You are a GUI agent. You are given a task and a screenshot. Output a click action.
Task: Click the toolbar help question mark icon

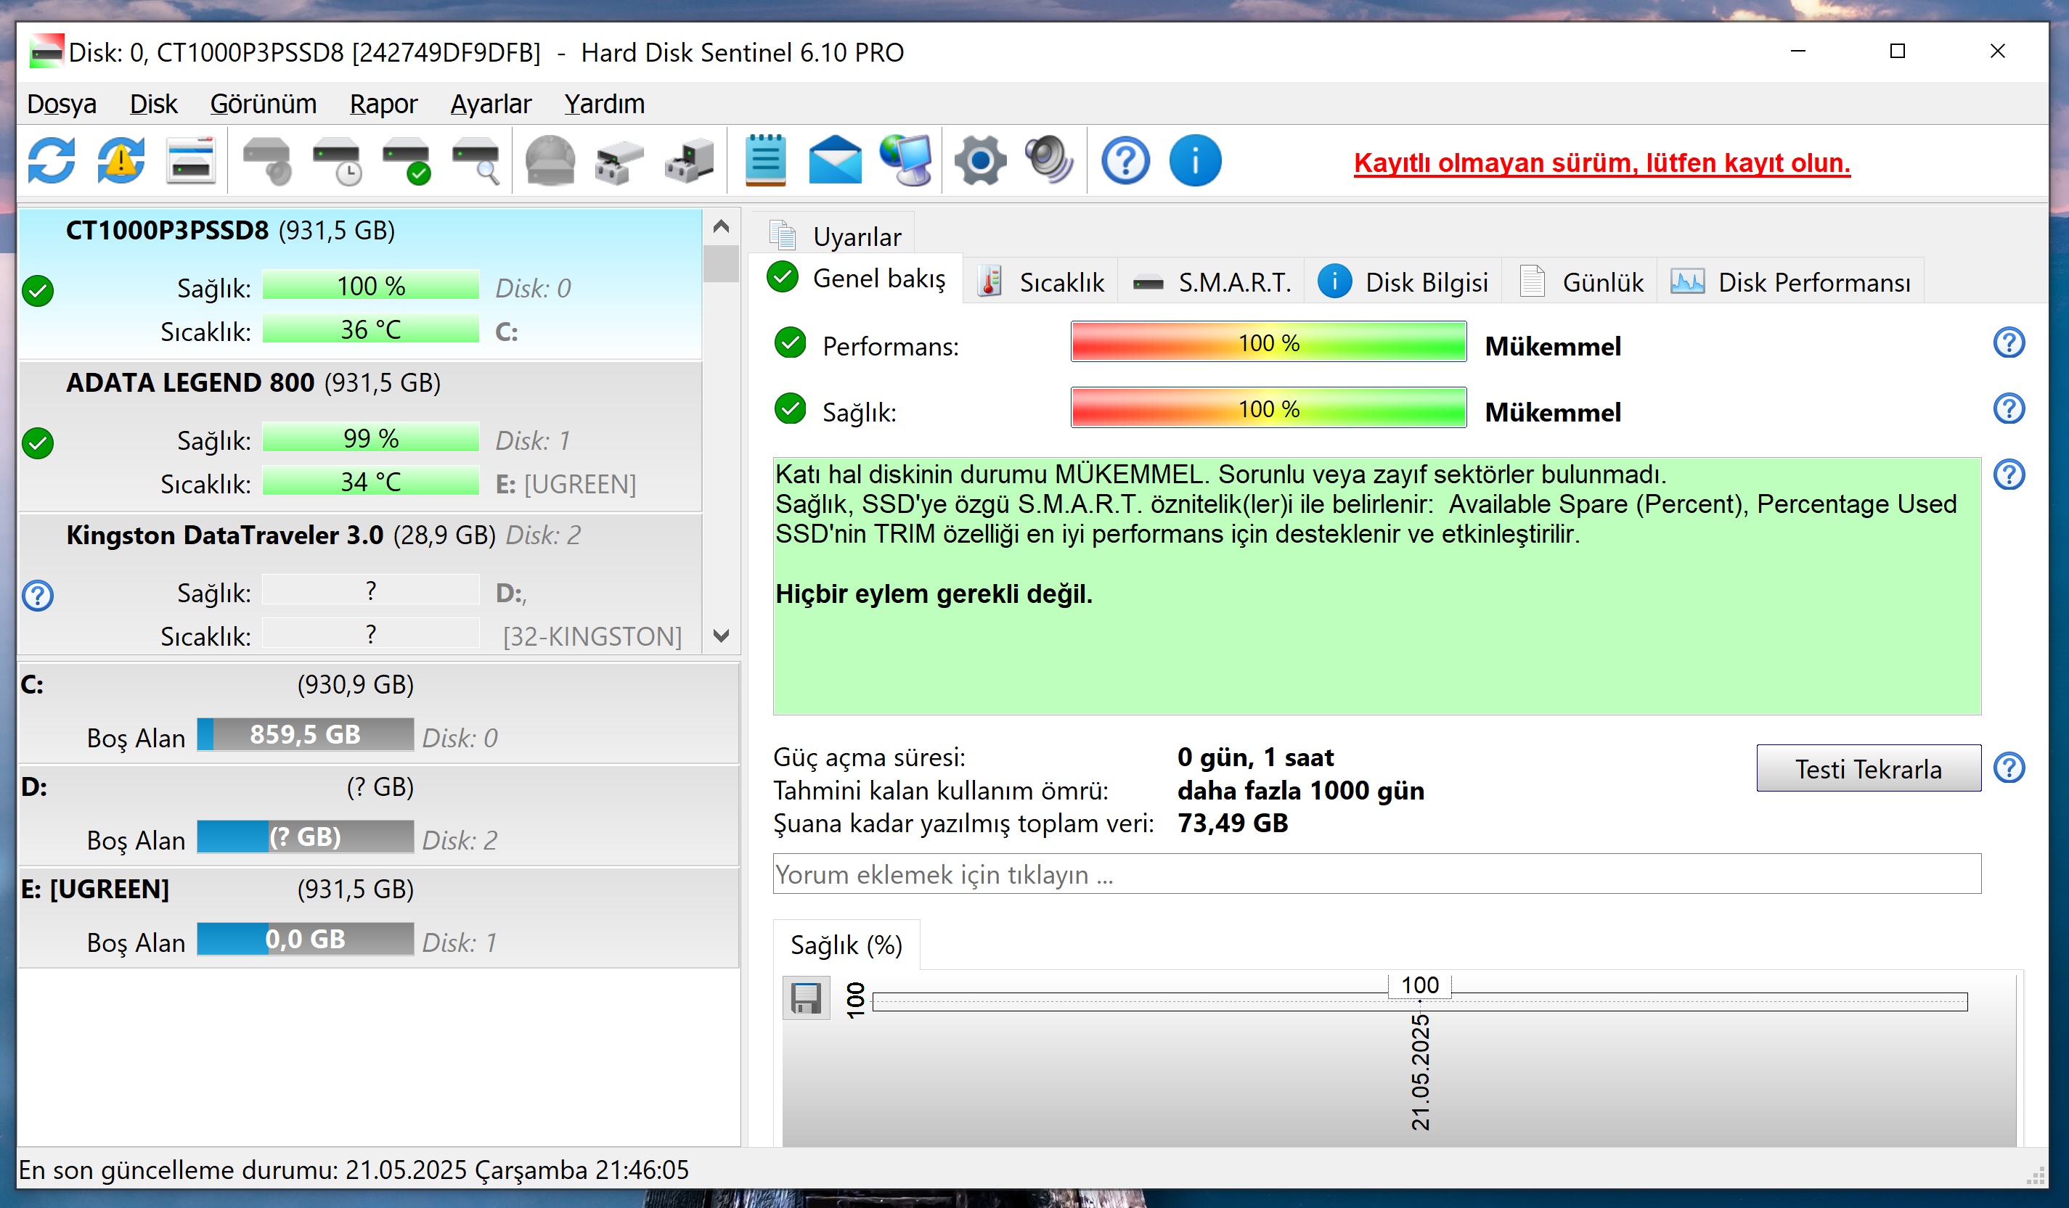1126,160
